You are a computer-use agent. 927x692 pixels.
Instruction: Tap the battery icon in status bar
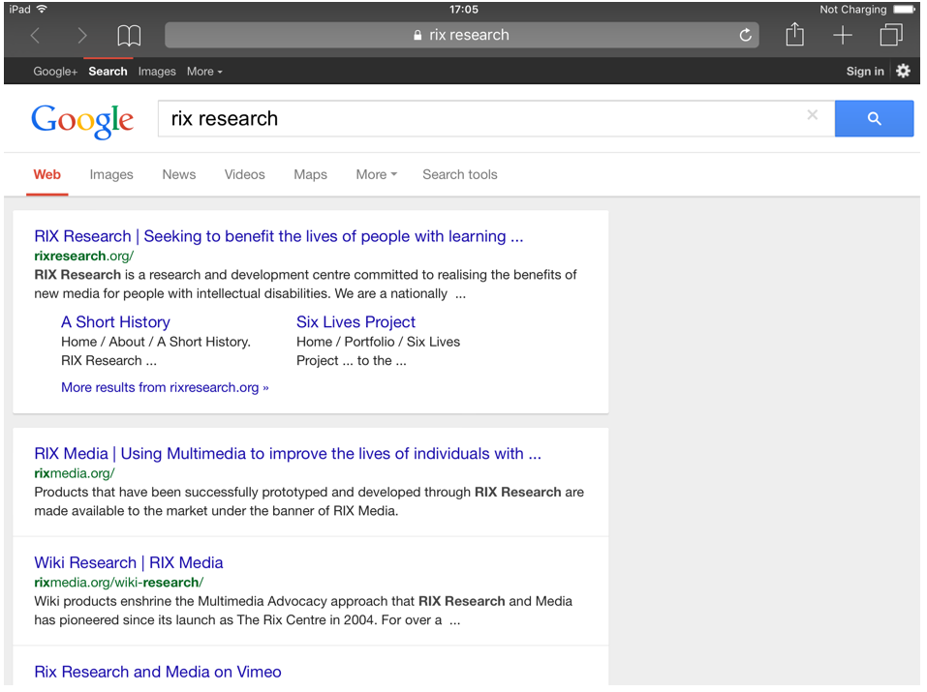click(905, 10)
